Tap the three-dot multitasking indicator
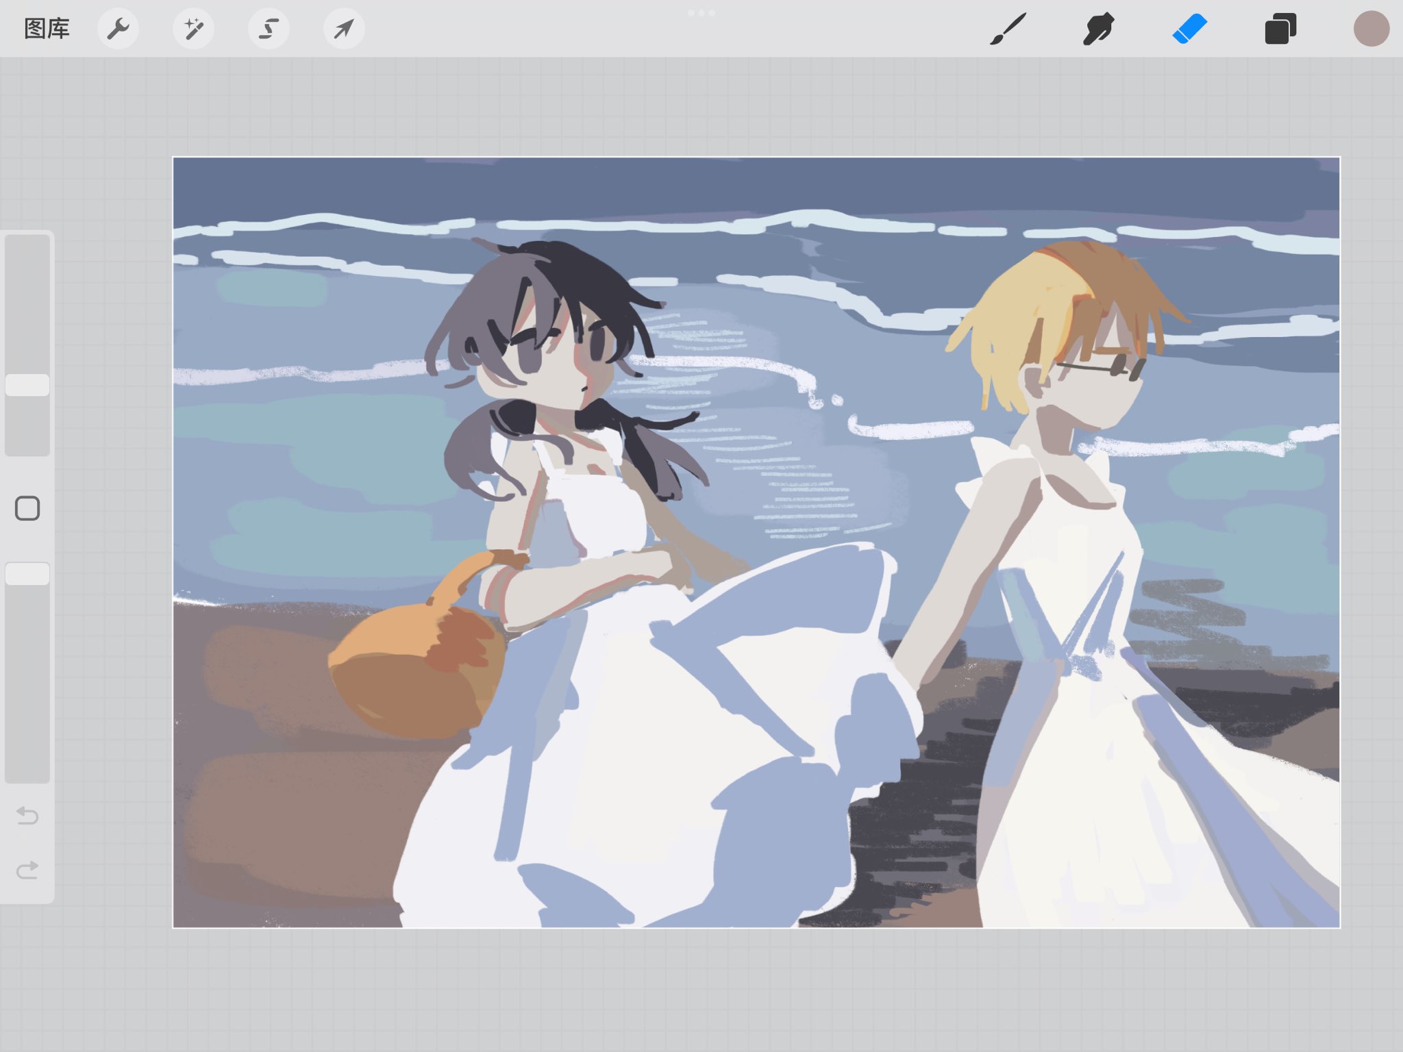The width and height of the screenshot is (1403, 1052). (701, 12)
